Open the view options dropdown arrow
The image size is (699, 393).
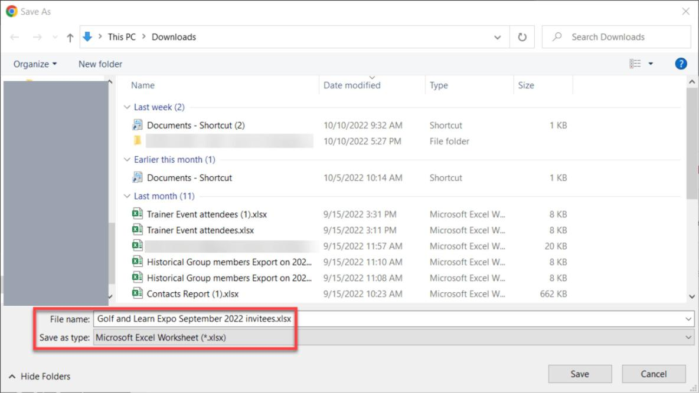[651, 64]
